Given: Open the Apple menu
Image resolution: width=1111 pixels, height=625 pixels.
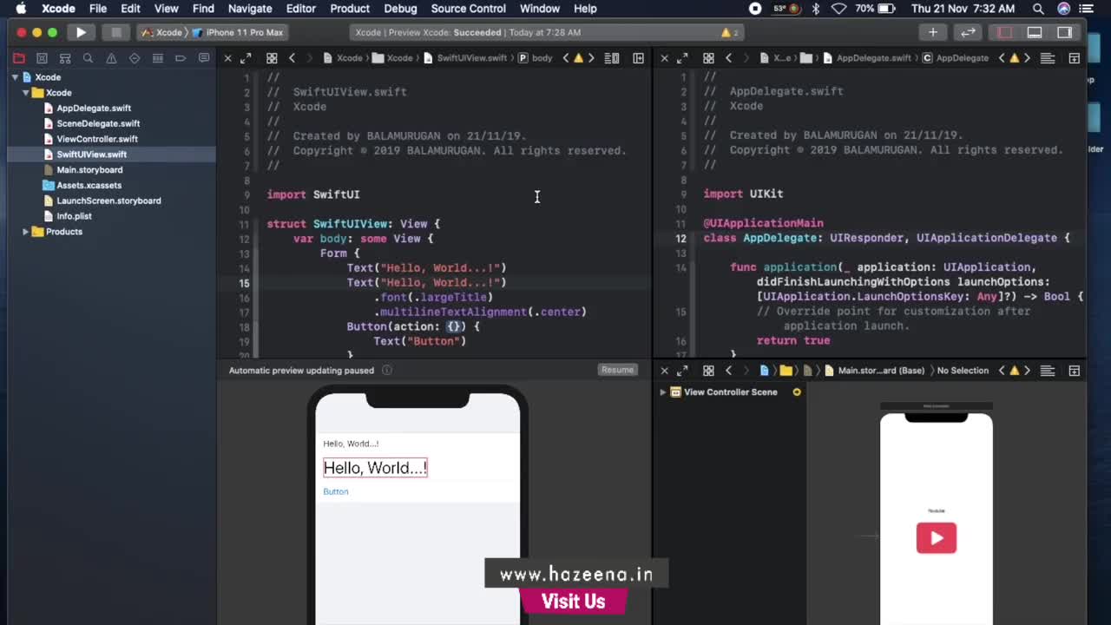Looking at the screenshot, I should point(21,9).
